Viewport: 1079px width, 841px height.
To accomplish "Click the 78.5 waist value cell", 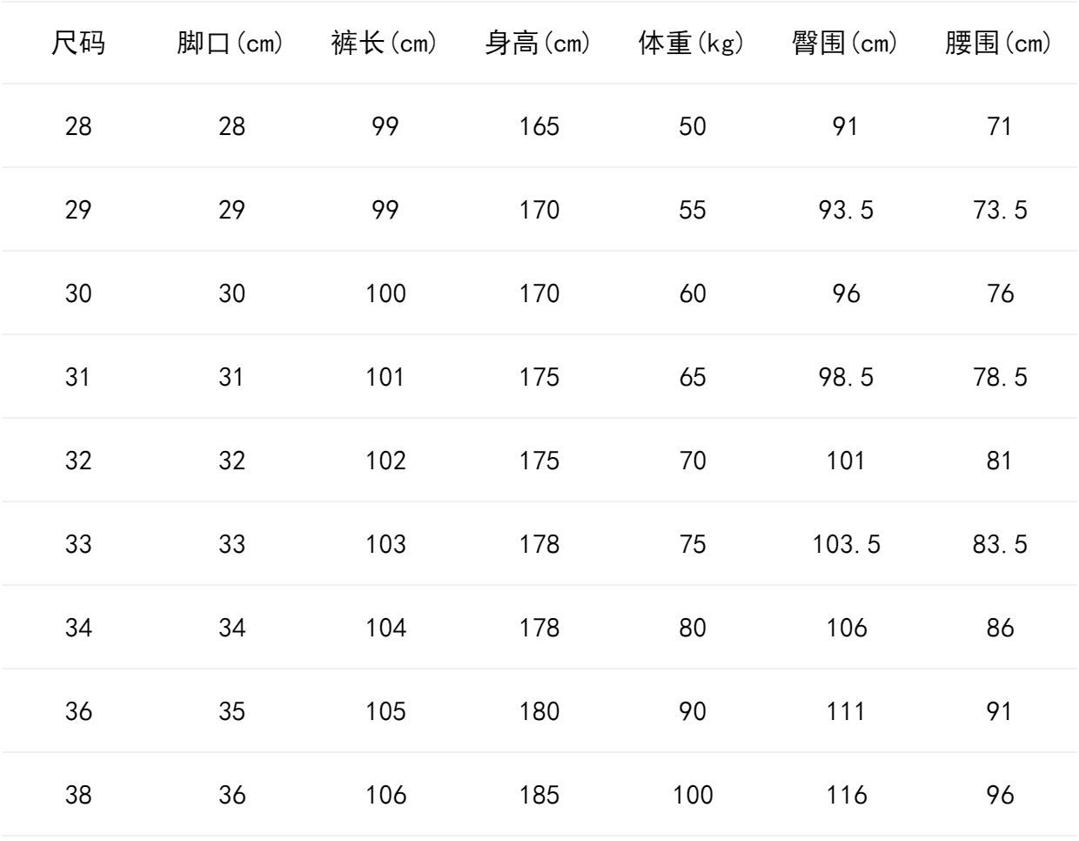I will coord(1000,378).
